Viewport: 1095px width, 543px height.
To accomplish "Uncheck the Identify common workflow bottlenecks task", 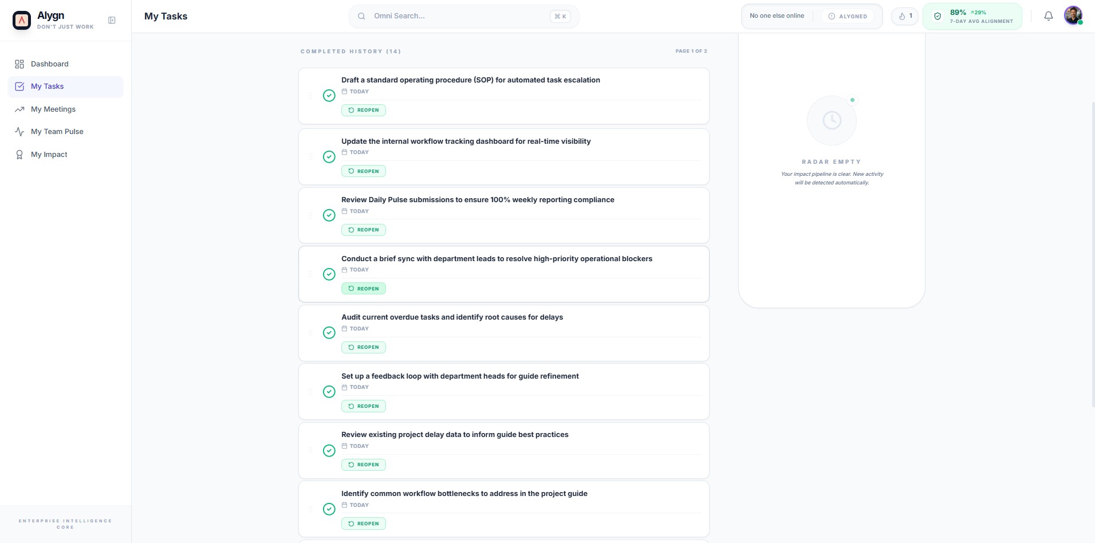I will point(329,509).
